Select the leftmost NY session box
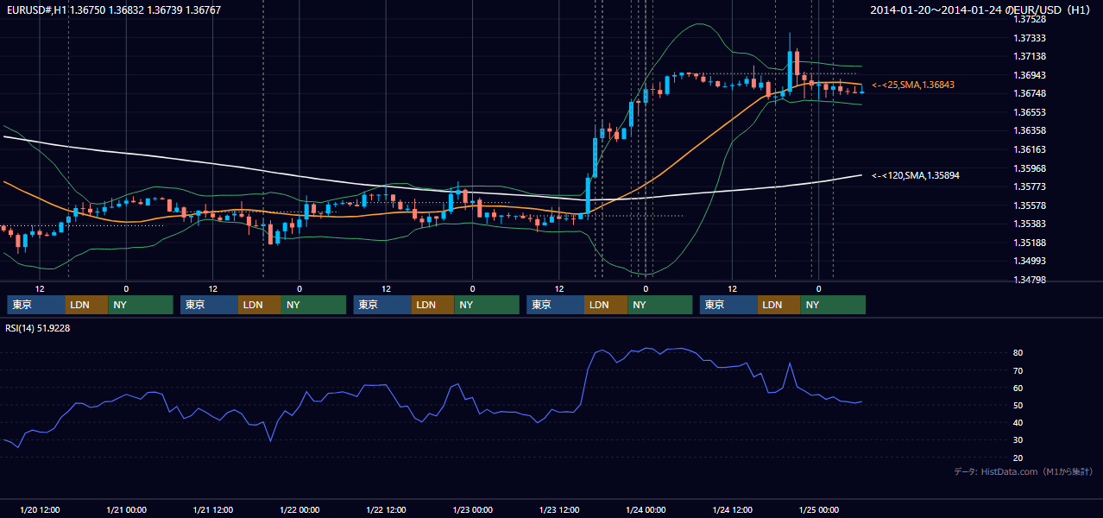This screenshot has width=1103, height=518. 141,305
